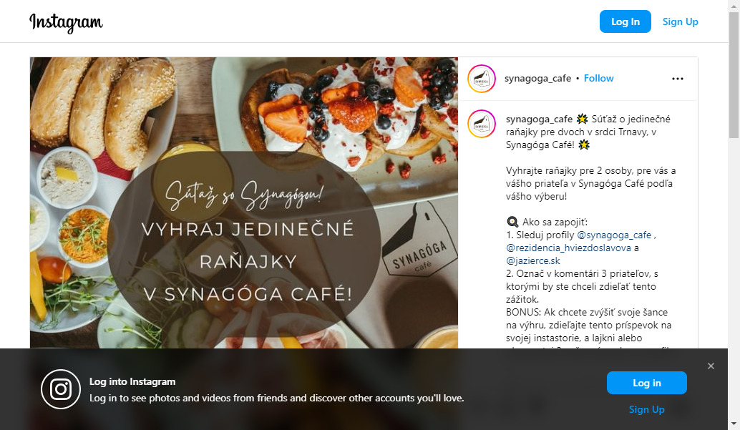Viewport: 740px width, 430px height.
Task: Click the Instagram camera icon in banner
Action: point(61,389)
